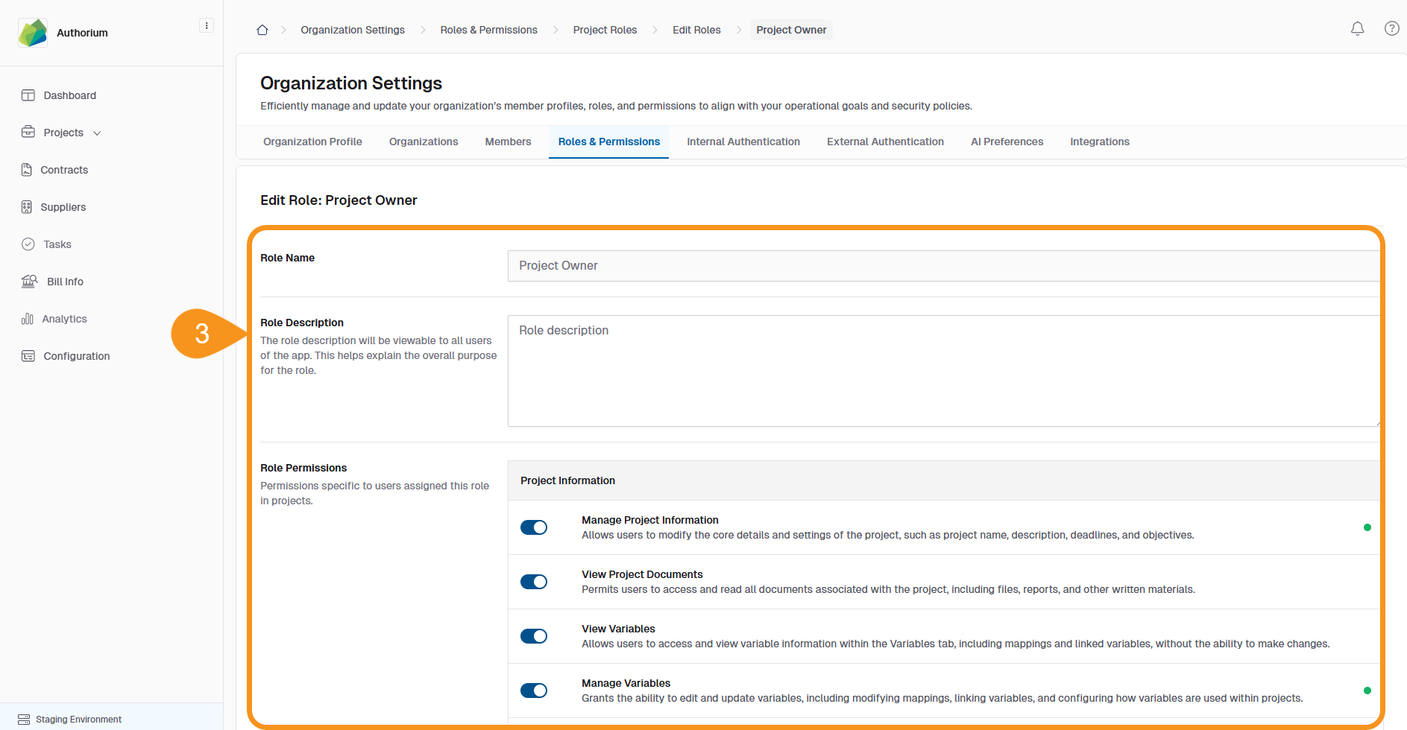The image size is (1407, 730).
Task: Turn off View Project Documents permission
Action: tap(534, 582)
